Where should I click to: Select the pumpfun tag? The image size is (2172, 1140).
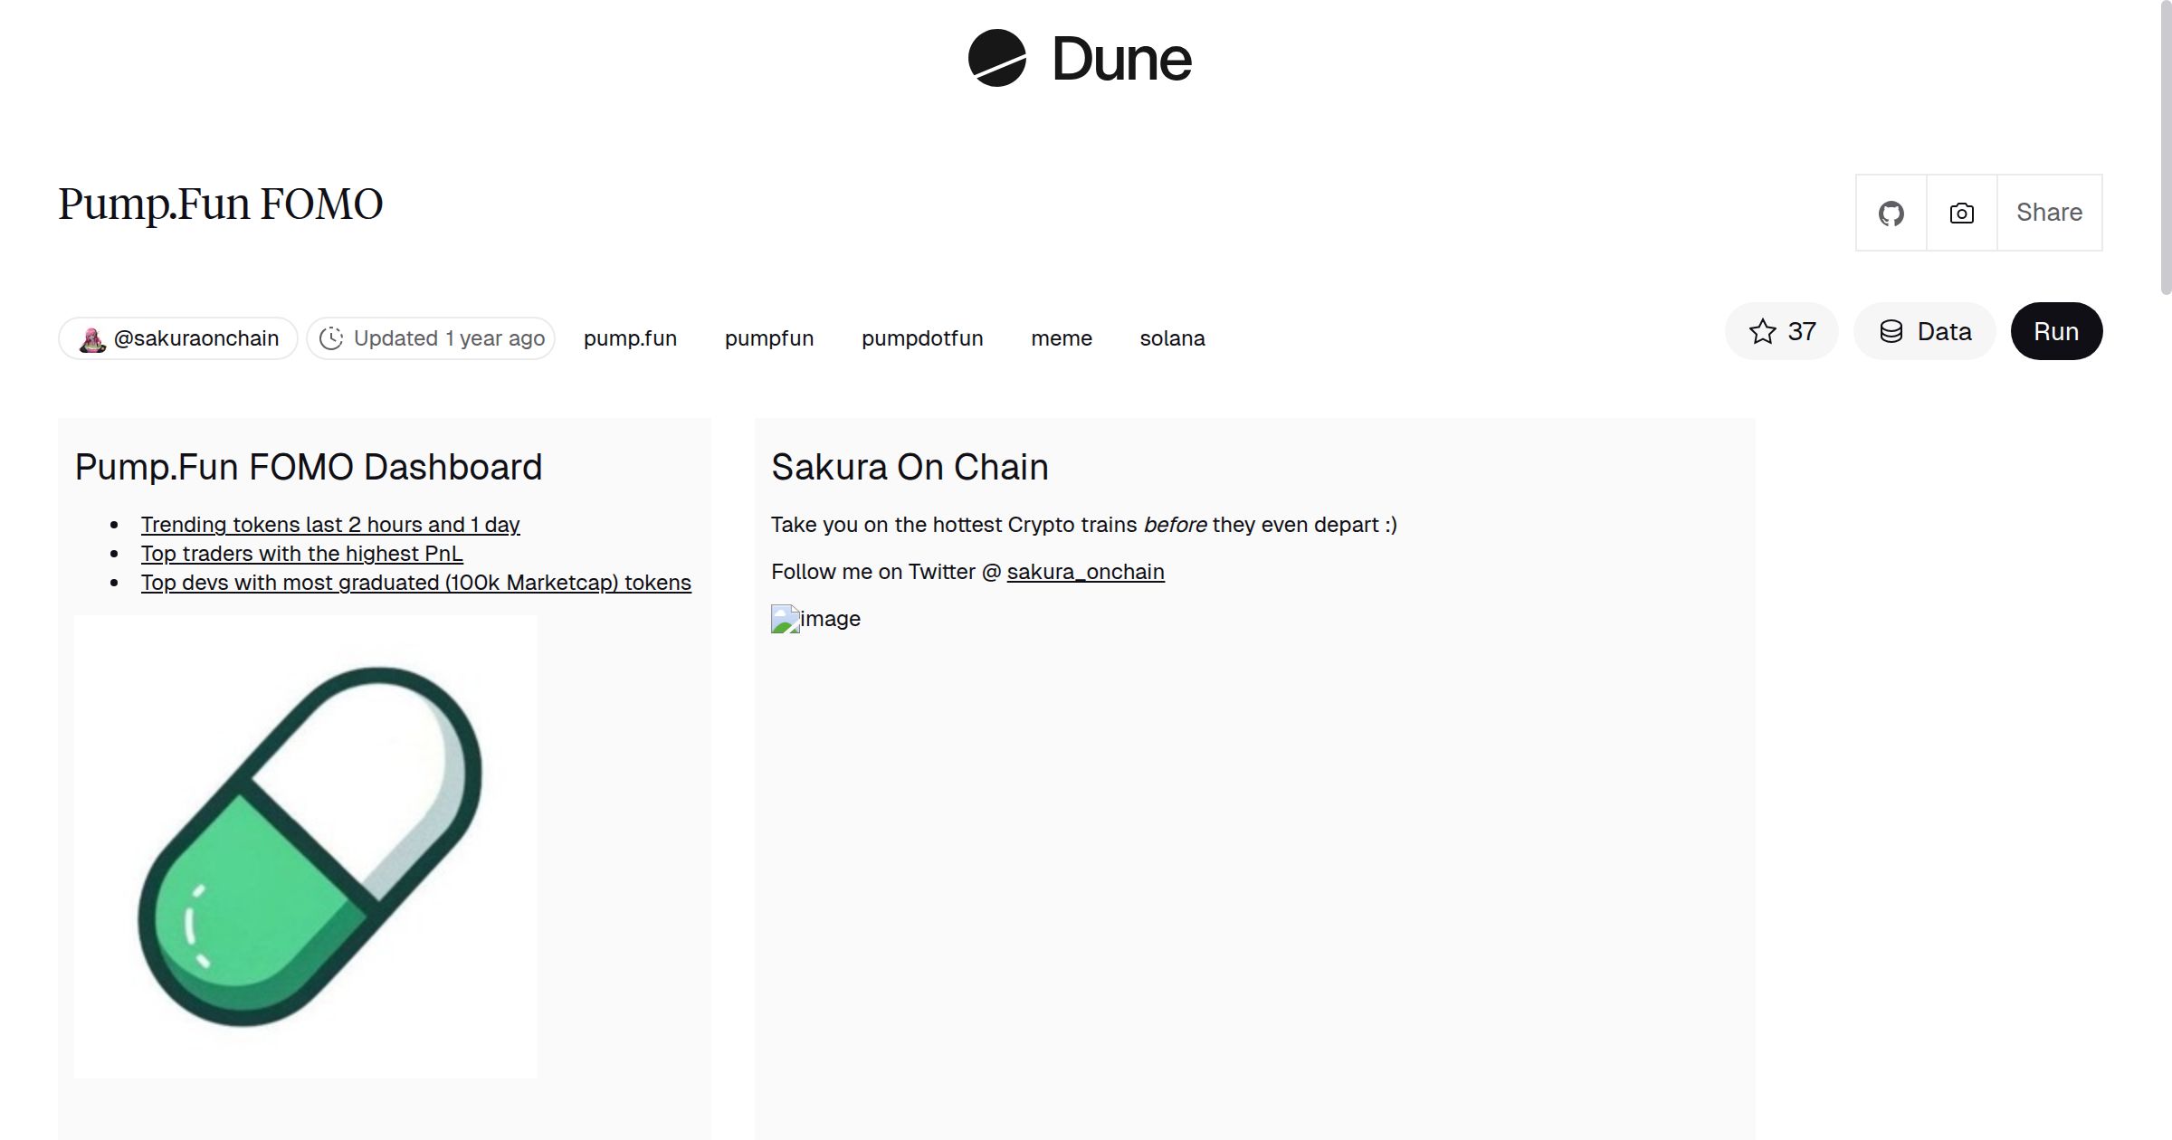click(768, 338)
